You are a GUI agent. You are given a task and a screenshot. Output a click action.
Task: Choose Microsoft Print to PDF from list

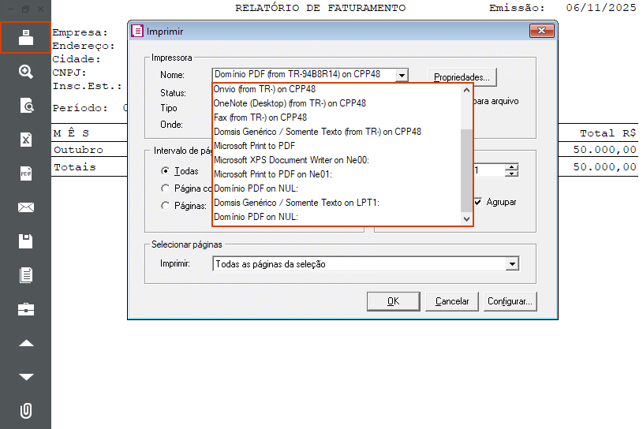click(x=254, y=146)
